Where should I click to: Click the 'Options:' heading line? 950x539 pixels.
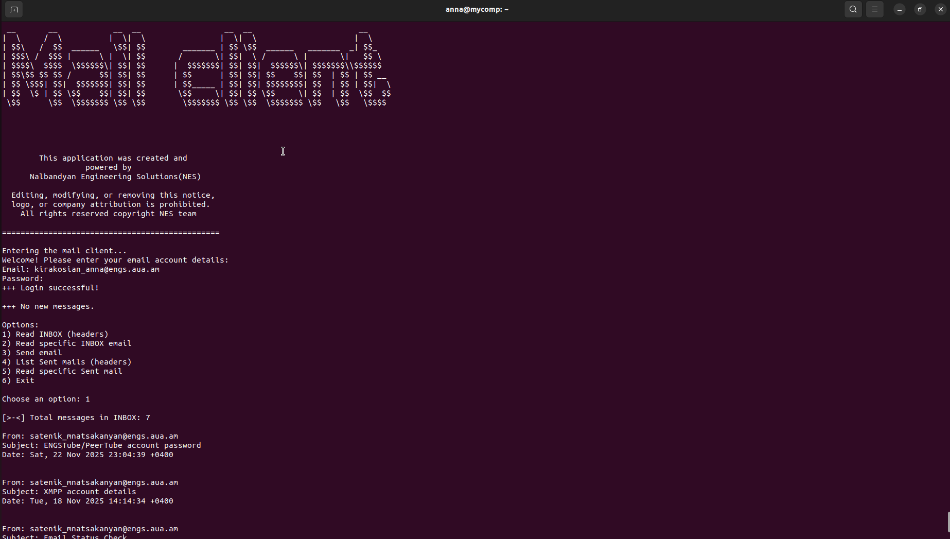click(x=20, y=325)
